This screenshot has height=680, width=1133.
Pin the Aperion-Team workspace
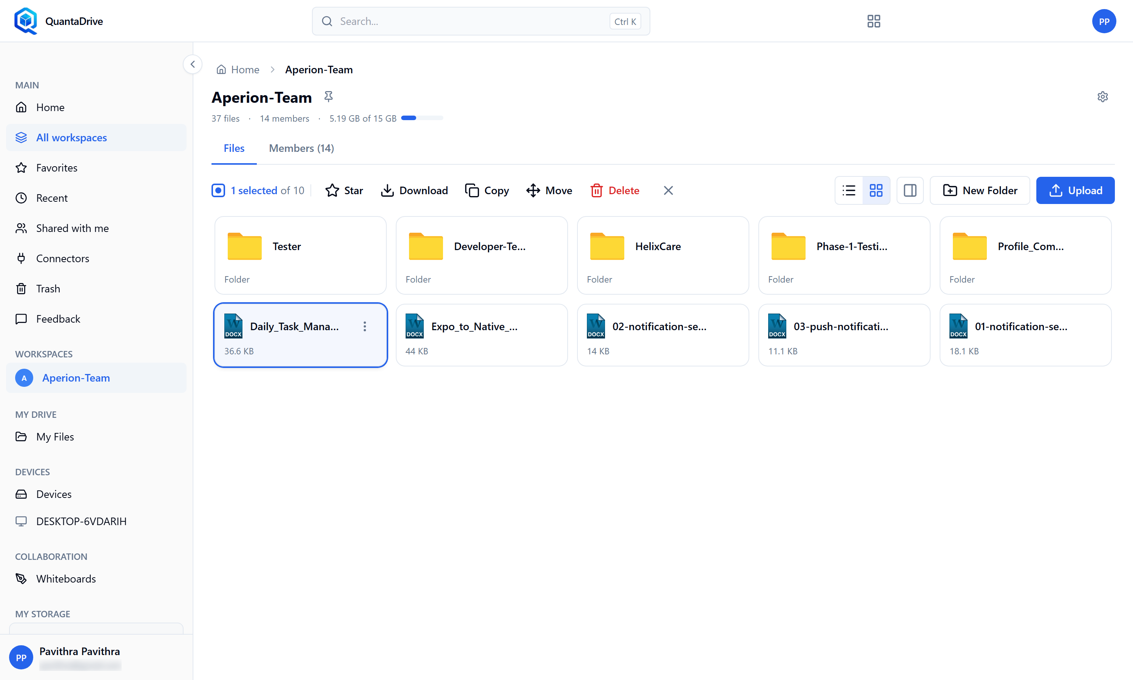click(328, 97)
